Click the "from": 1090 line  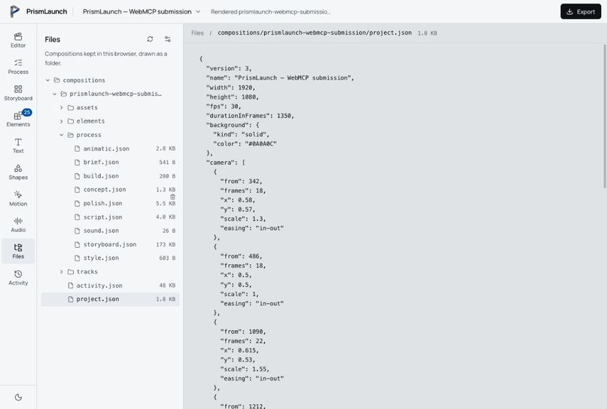tap(243, 331)
